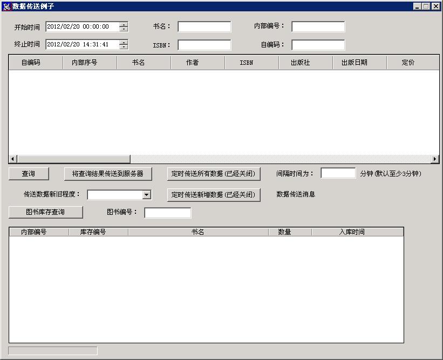Click the 间隔时间为 minutes field

(x=338, y=173)
